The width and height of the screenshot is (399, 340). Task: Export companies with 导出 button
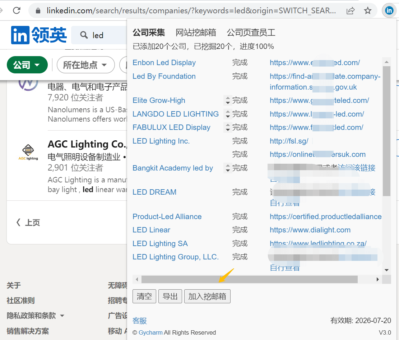[170, 296]
